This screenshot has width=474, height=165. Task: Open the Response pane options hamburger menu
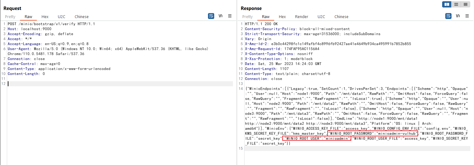tap(467, 16)
